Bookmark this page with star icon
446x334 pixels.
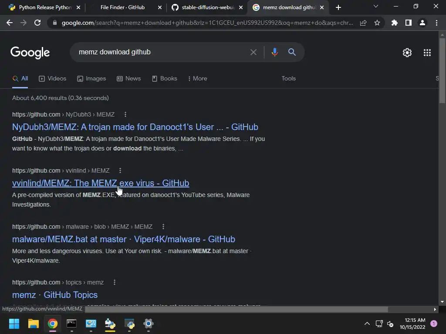(x=377, y=23)
